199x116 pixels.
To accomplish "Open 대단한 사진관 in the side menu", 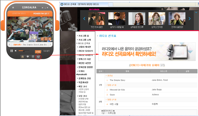I will pyautogui.click(x=84, y=63).
